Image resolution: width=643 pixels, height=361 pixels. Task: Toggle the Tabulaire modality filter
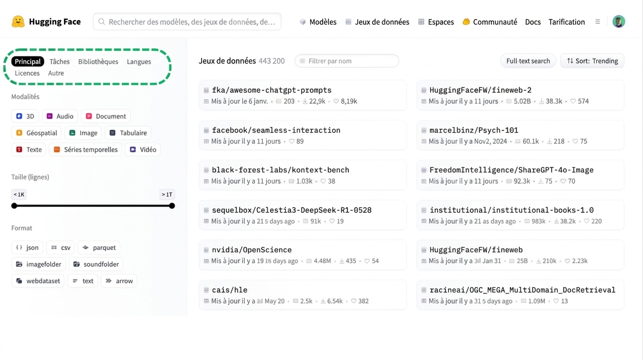pyautogui.click(x=128, y=133)
